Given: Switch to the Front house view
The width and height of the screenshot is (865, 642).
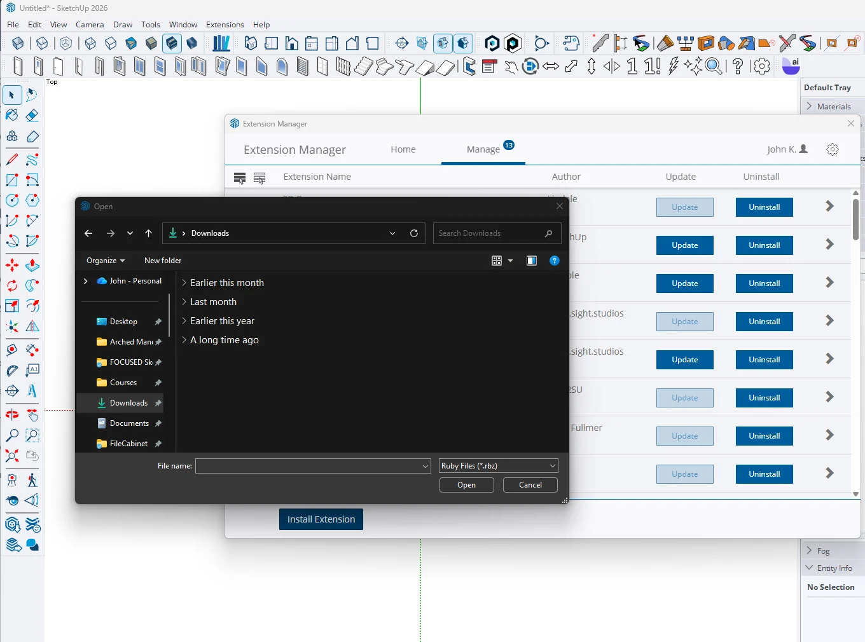Looking at the screenshot, I should [x=291, y=43].
